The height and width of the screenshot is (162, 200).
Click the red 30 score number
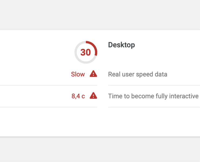(86, 52)
